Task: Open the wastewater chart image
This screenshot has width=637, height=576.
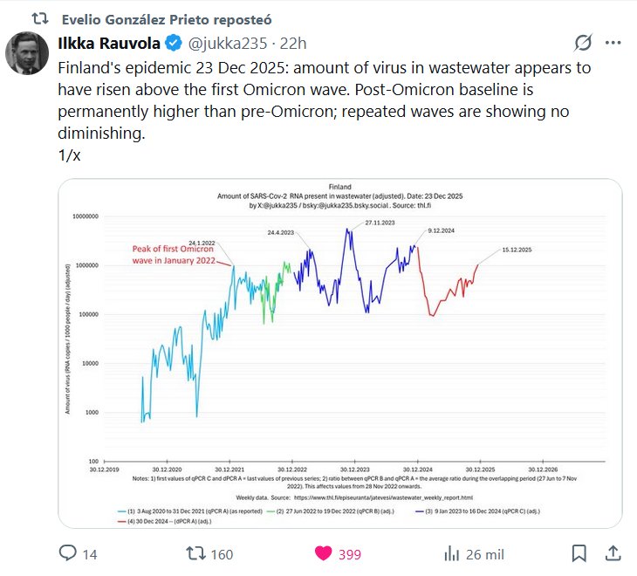Action: pos(339,353)
